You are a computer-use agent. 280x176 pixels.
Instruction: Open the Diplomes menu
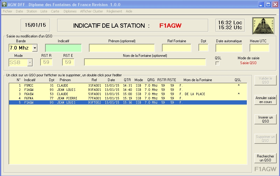(70, 11)
